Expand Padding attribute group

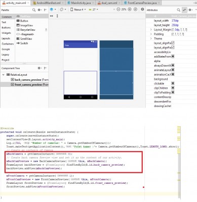[151, 34]
